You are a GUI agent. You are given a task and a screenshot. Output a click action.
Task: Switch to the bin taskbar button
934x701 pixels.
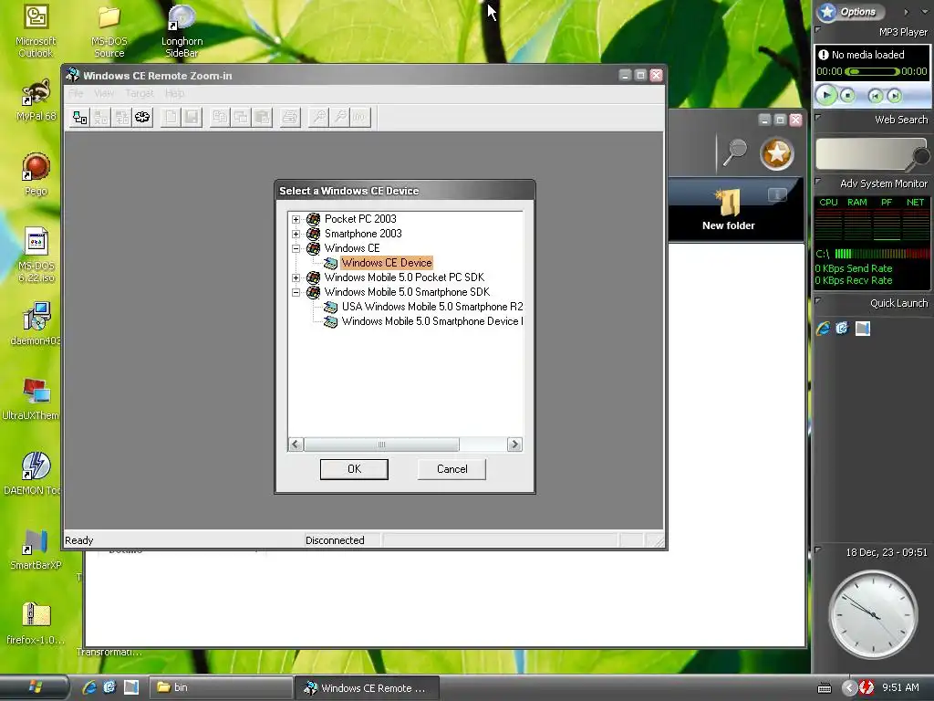pyautogui.click(x=219, y=687)
